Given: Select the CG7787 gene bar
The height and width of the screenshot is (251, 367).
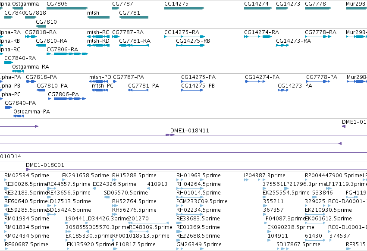Looking at the screenshot, I should [x=116, y=8].
